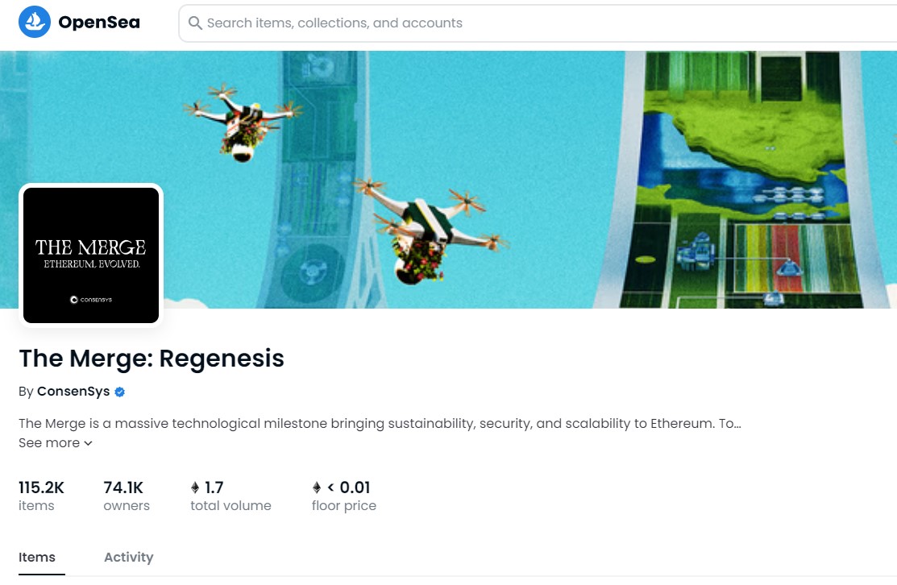Open the ConsenSys creator profile link
The height and width of the screenshot is (585, 897).
(x=73, y=391)
